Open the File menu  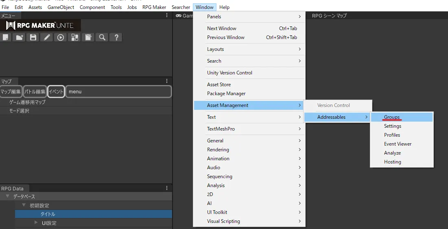pos(5,7)
